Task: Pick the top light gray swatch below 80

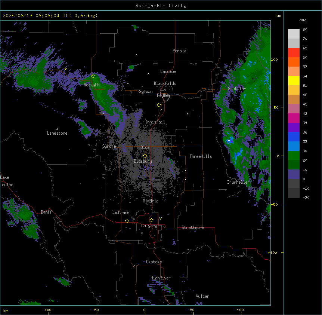Action: tap(294, 34)
